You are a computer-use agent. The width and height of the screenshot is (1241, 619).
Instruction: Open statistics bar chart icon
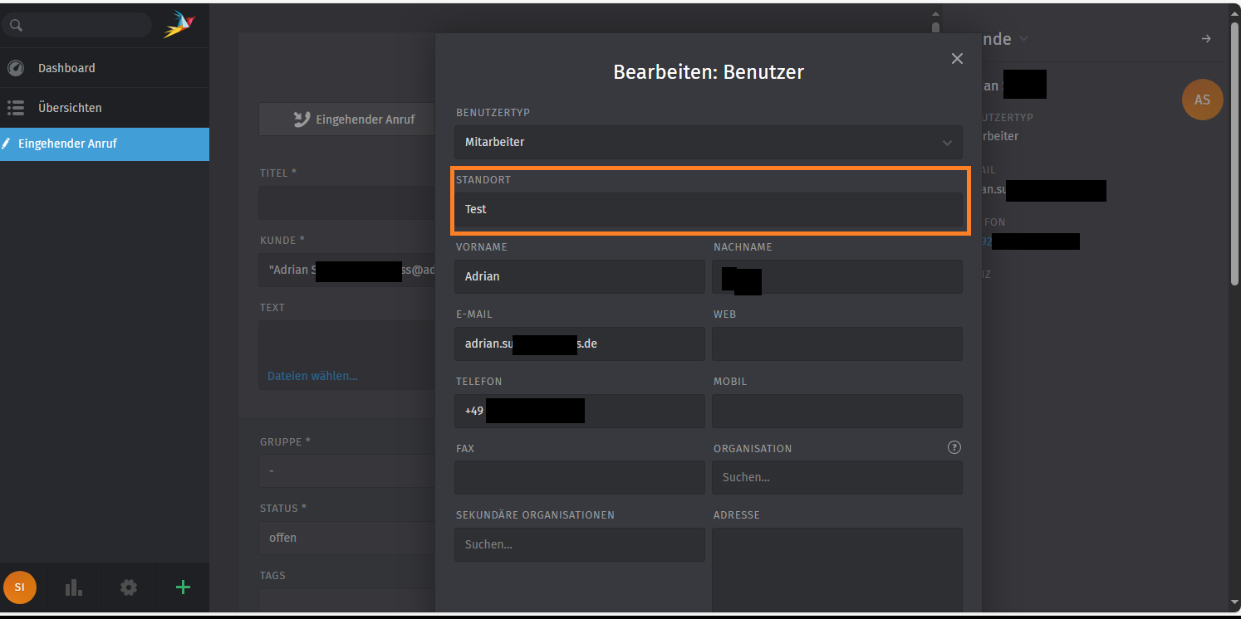[74, 587]
